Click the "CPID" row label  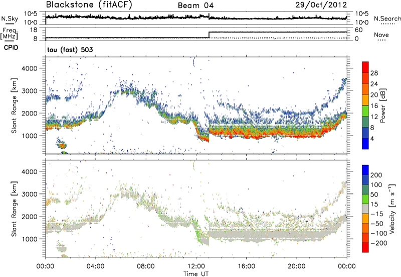[x=11, y=47]
